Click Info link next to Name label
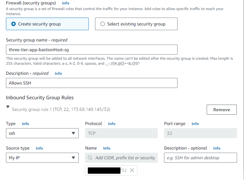244x180 pixels. (x=107, y=148)
